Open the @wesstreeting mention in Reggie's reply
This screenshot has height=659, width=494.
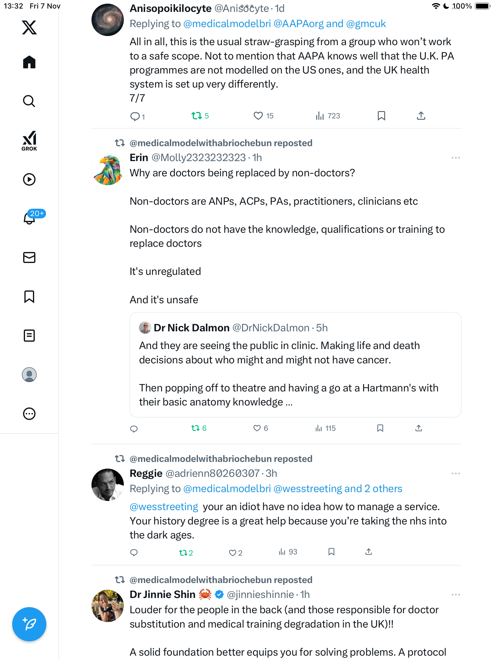164,506
